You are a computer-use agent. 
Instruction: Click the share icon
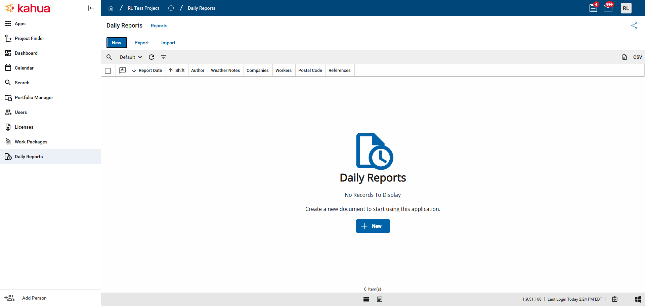pyautogui.click(x=634, y=26)
